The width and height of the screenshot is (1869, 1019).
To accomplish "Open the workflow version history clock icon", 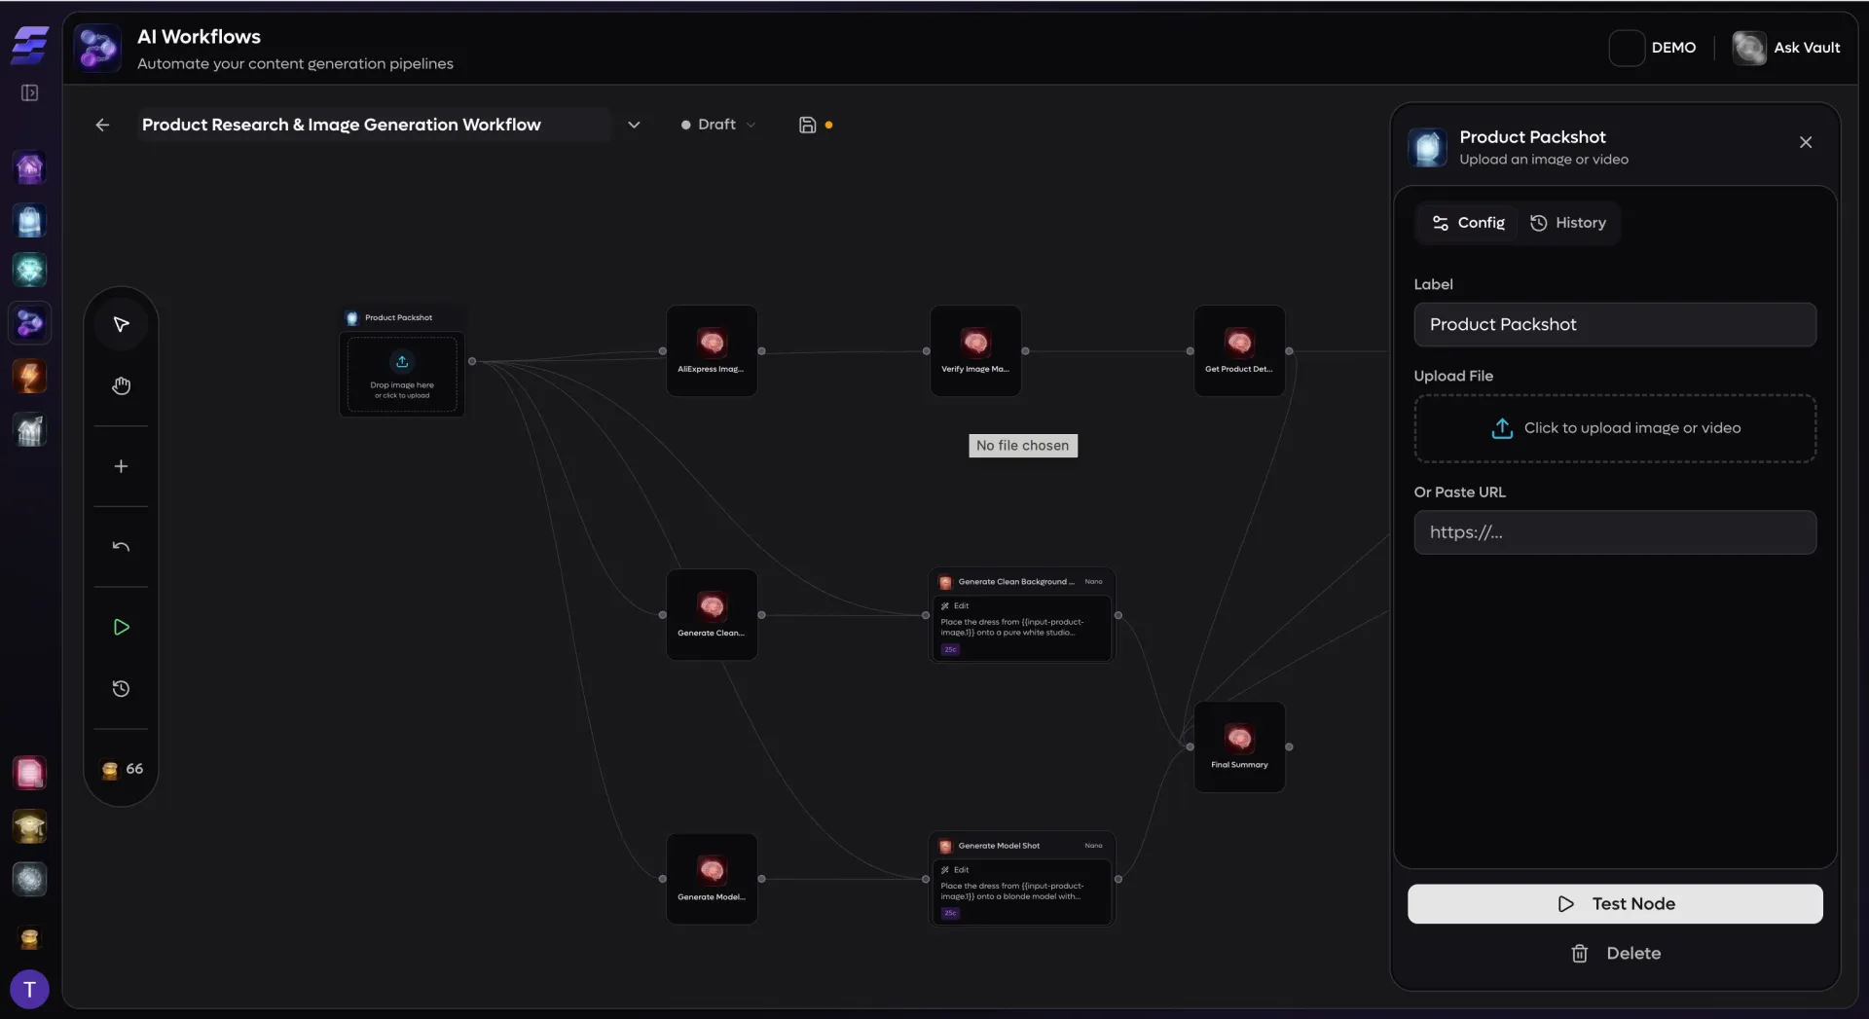I will [x=120, y=688].
